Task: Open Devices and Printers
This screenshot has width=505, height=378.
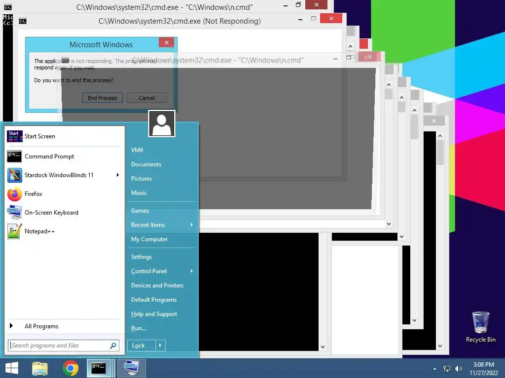Action: [157, 285]
